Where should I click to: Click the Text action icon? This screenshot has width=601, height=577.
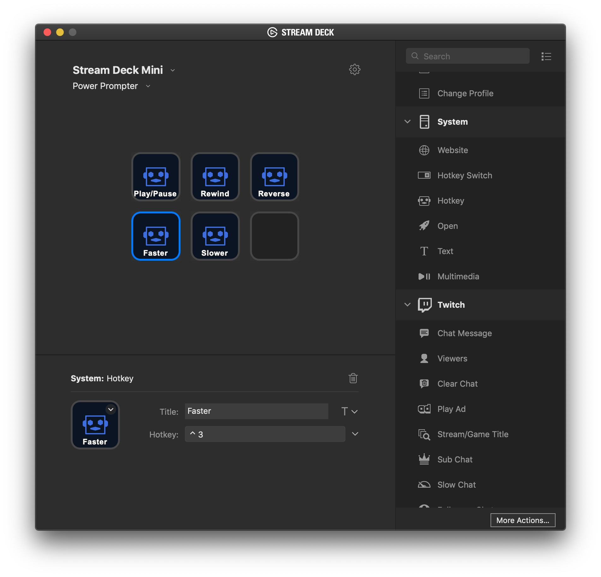(x=424, y=251)
